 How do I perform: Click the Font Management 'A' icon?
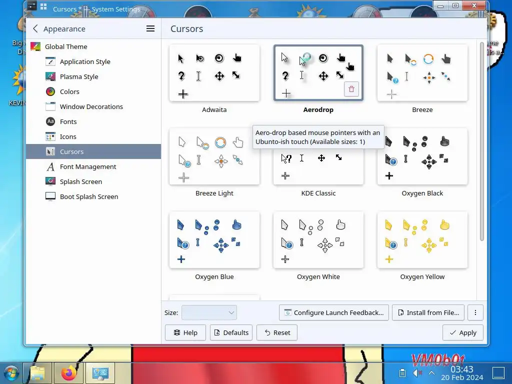click(50, 167)
